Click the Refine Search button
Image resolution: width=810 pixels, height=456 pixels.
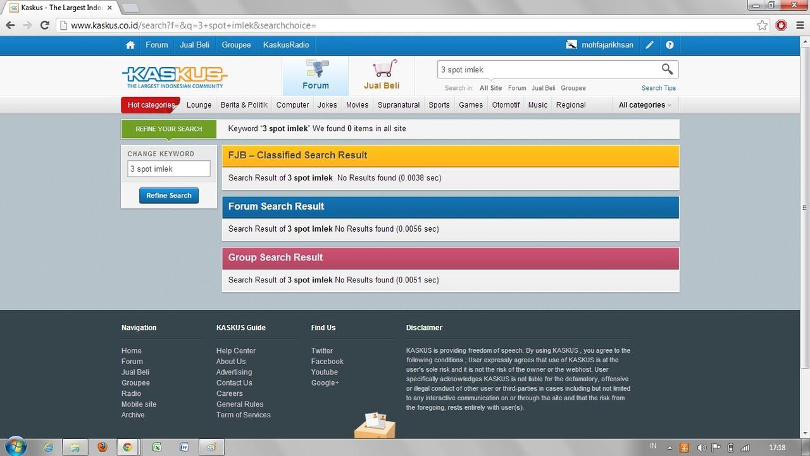[169, 195]
